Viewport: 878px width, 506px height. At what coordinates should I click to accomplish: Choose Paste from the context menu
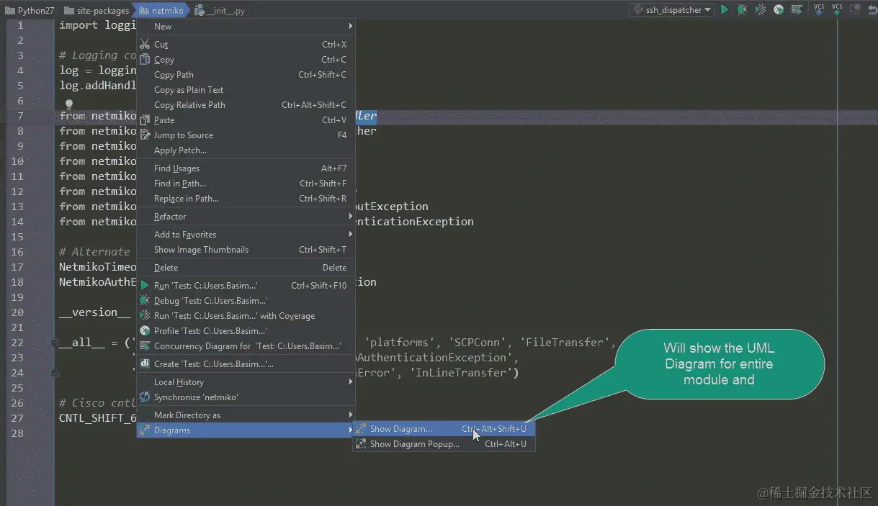[246, 120]
